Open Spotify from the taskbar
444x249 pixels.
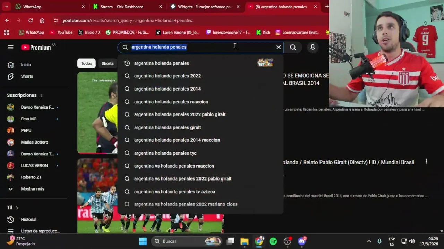coord(273,241)
